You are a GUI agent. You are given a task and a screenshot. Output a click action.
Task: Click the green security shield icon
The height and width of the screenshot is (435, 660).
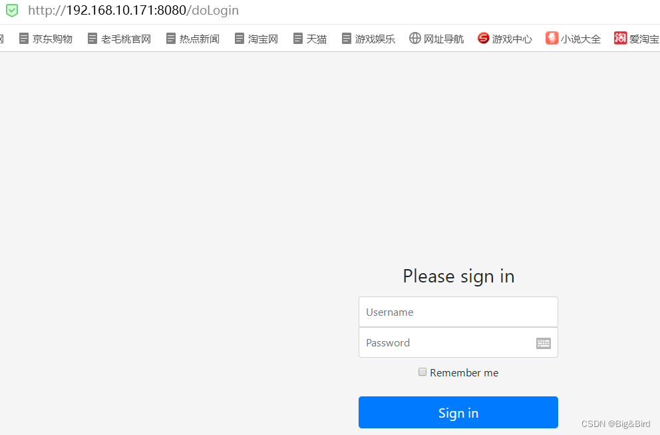12,10
